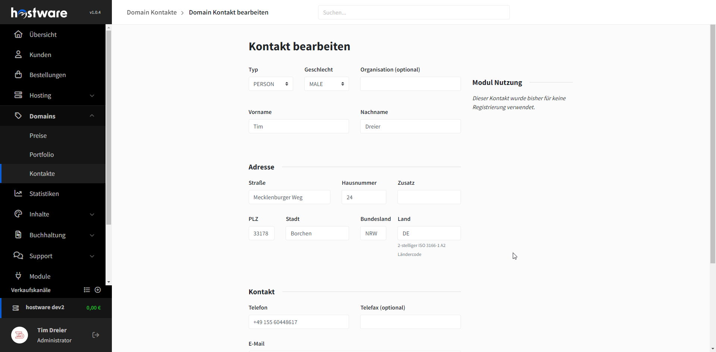Click the Statistiken chart icon

(18, 194)
